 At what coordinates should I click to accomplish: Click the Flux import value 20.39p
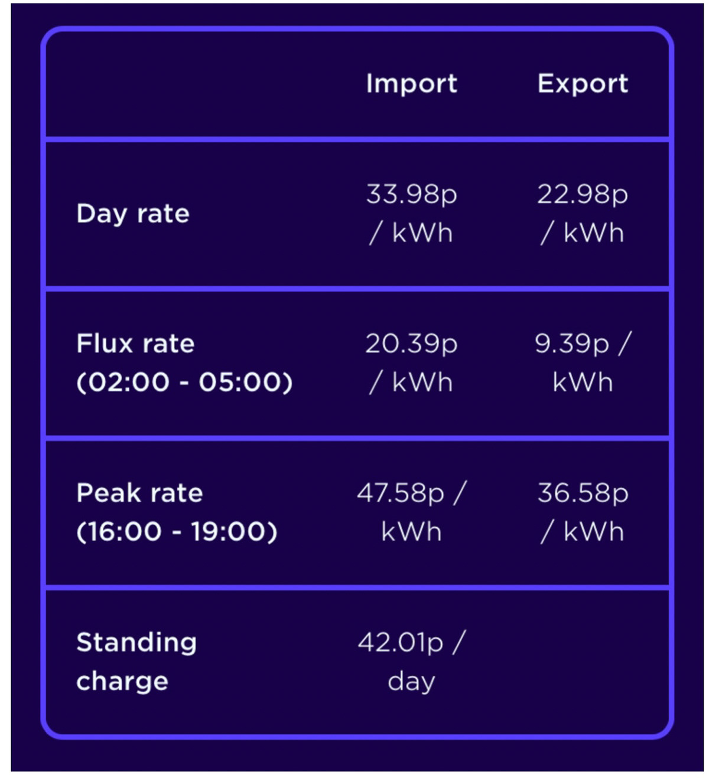(411, 344)
